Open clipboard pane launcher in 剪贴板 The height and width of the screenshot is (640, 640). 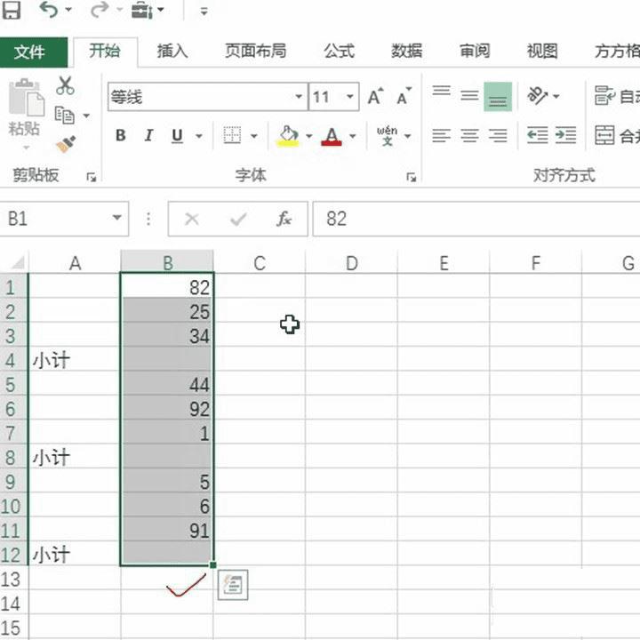92,177
